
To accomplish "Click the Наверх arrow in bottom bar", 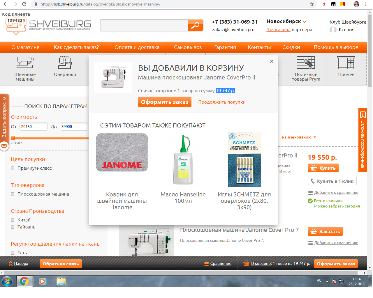I will coord(11,264).
